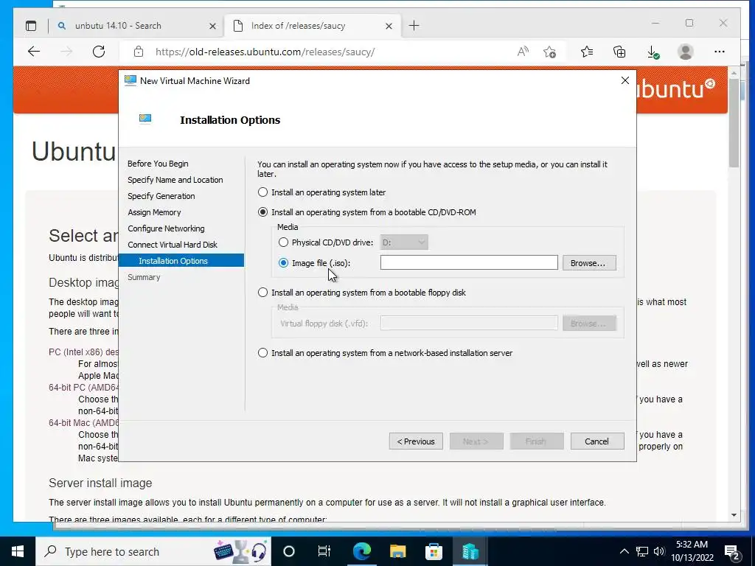This screenshot has width=755, height=566.
Task: Select install from bootable CD/DVD-ROM option
Action: pyautogui.click(x=263, y=212)
